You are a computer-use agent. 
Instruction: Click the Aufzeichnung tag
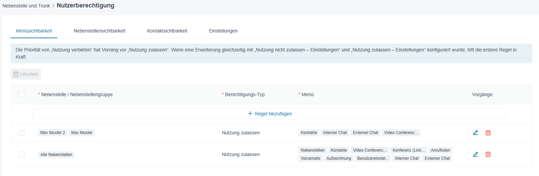coord(339,158)
